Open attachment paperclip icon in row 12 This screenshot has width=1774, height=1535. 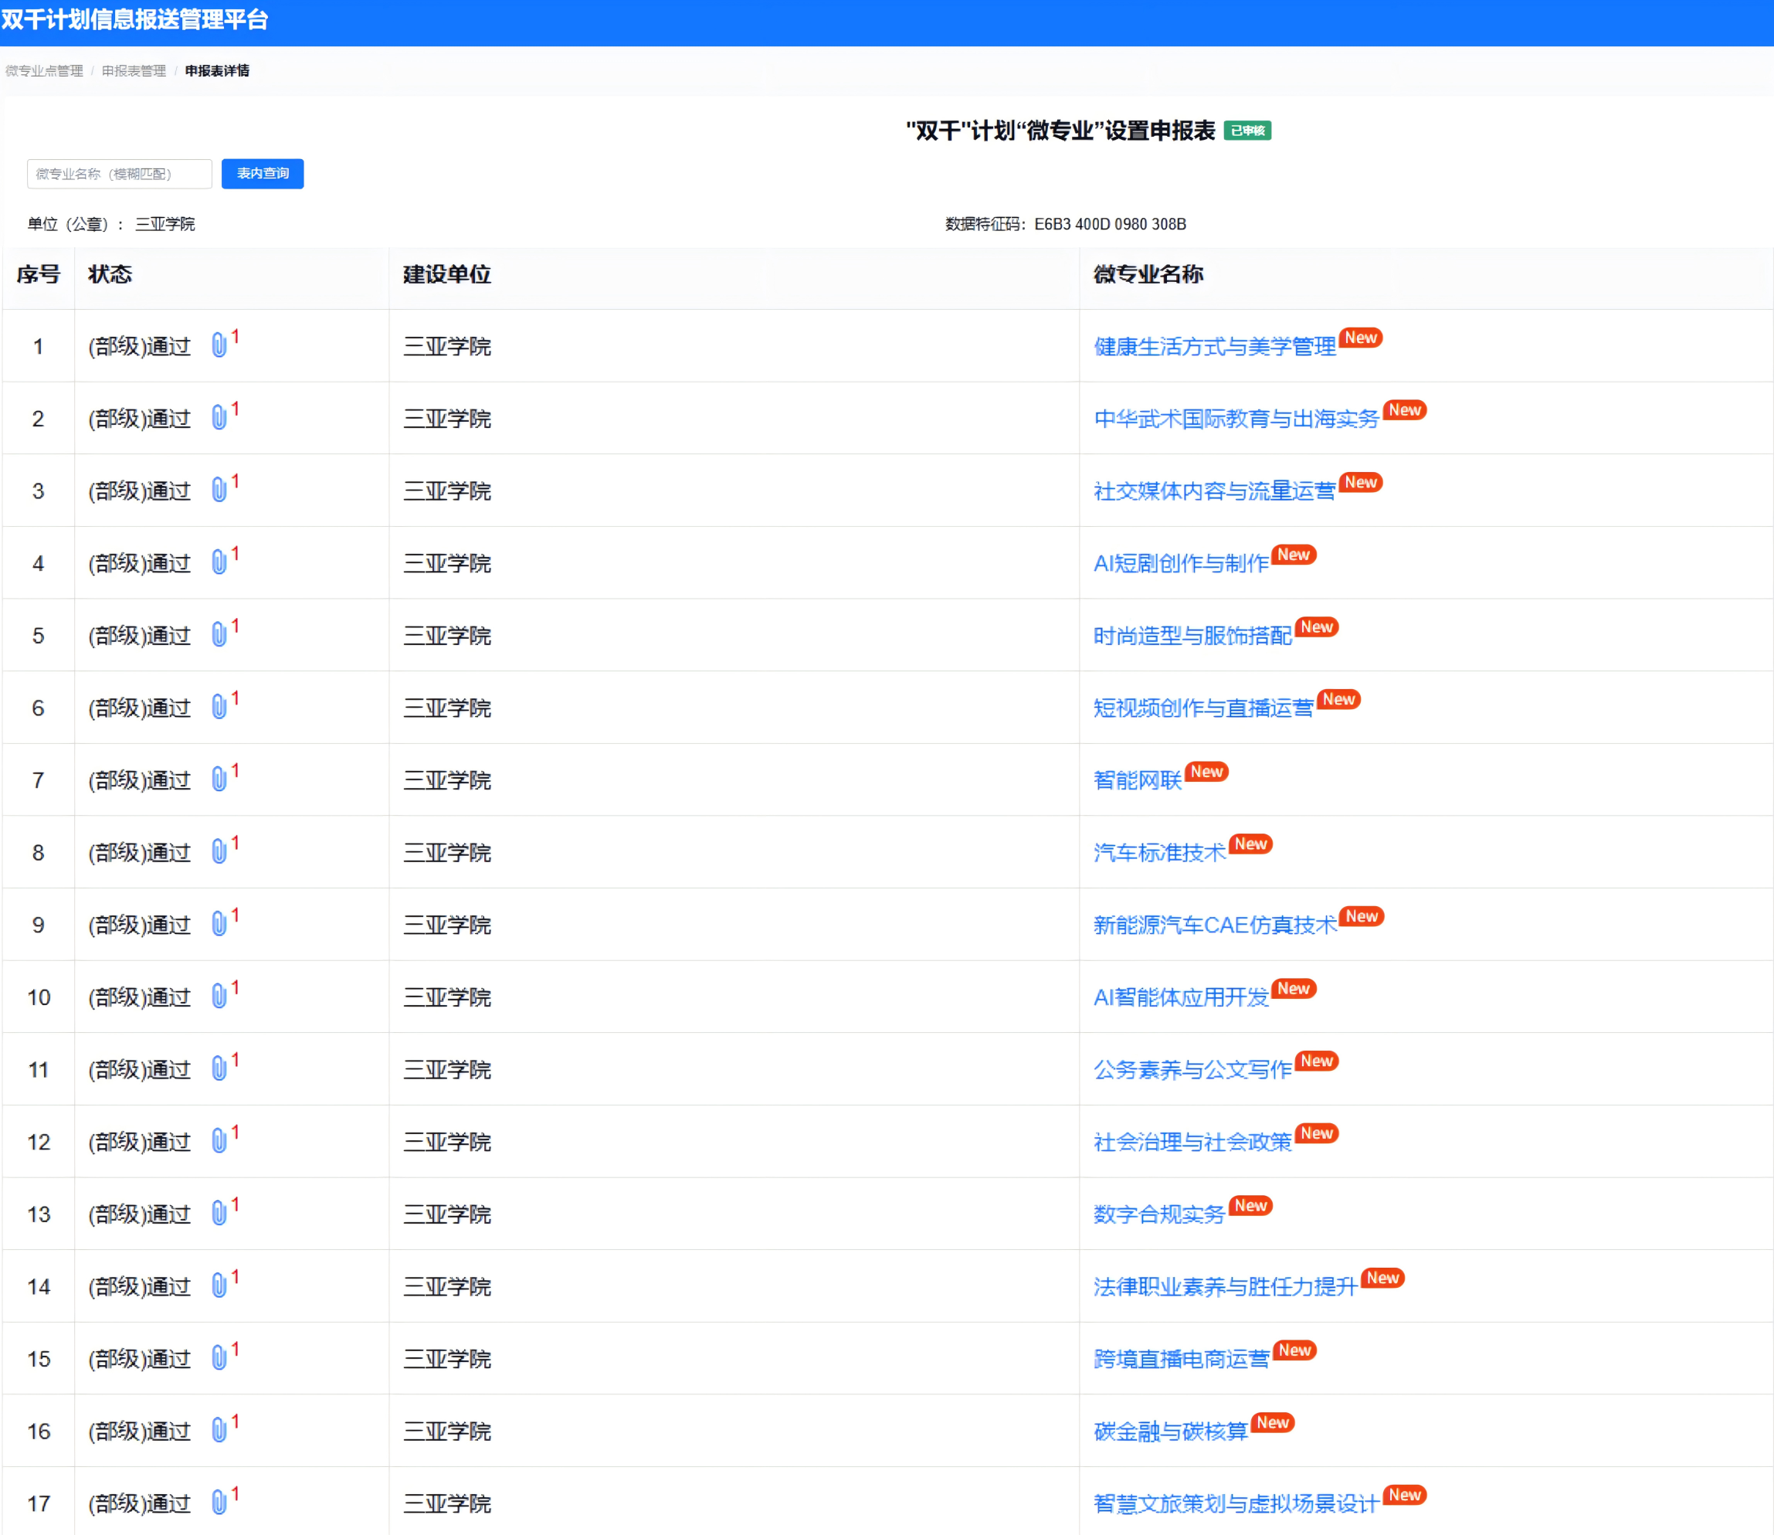tap(219, 1141)
